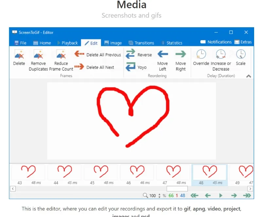This screenshot has height=217, width=262.
Task: Open Scale delay option
Action: (x=241, y=57)
